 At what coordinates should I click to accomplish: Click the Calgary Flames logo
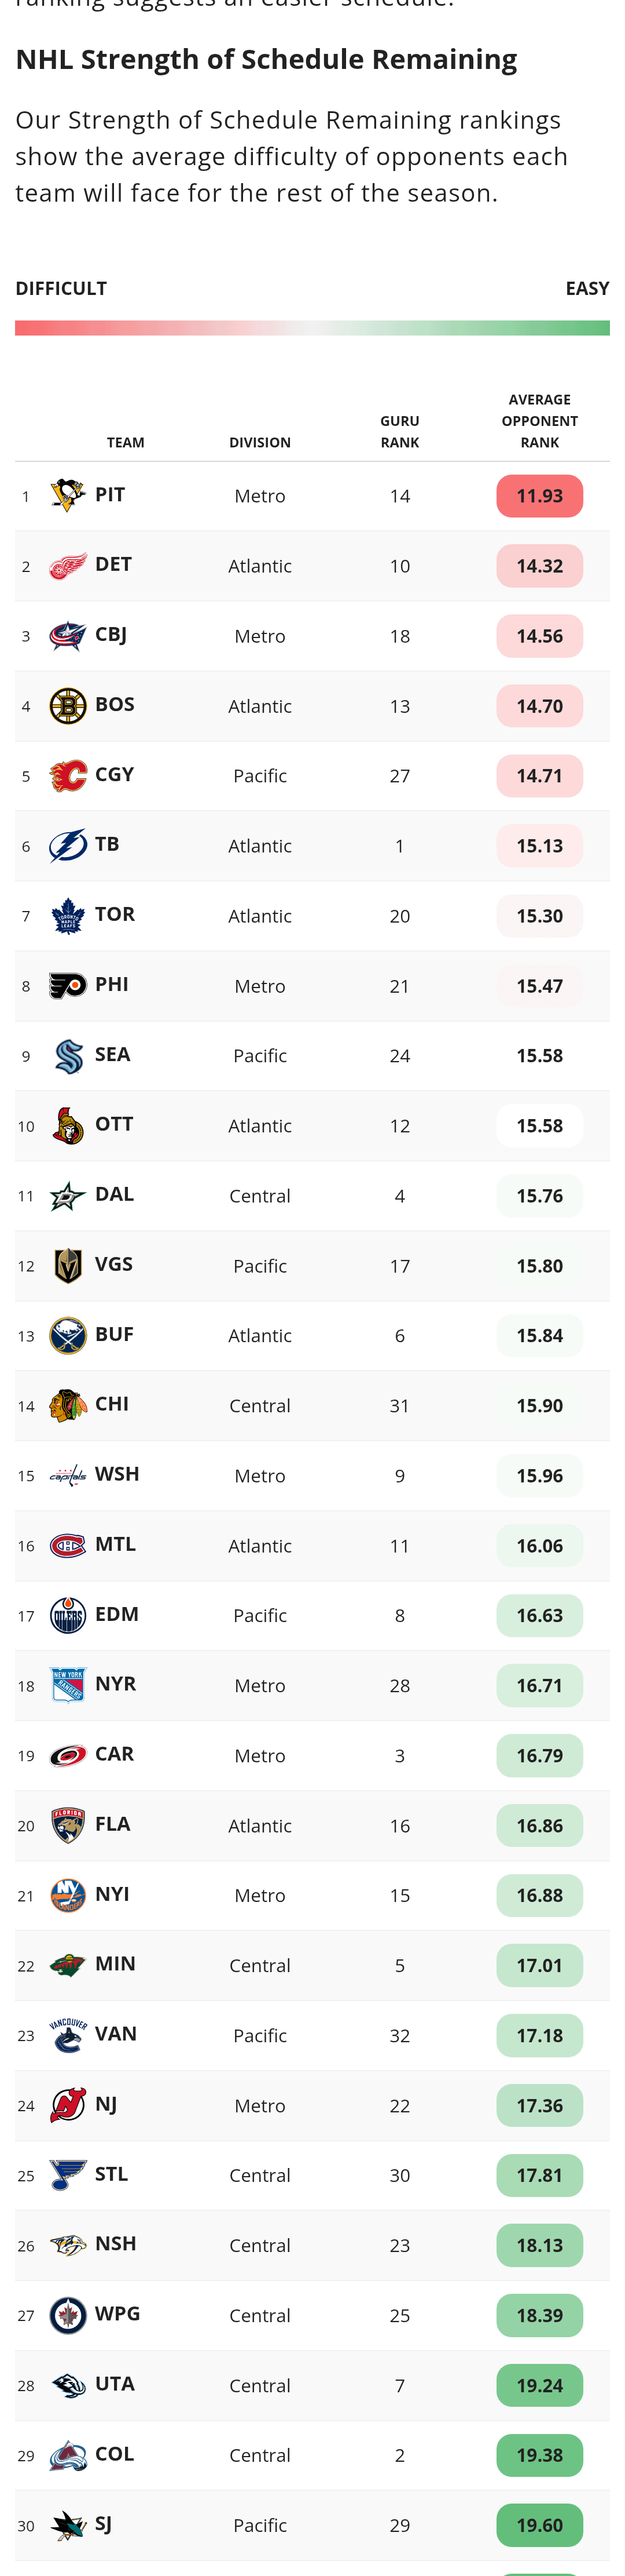point(68,776)
